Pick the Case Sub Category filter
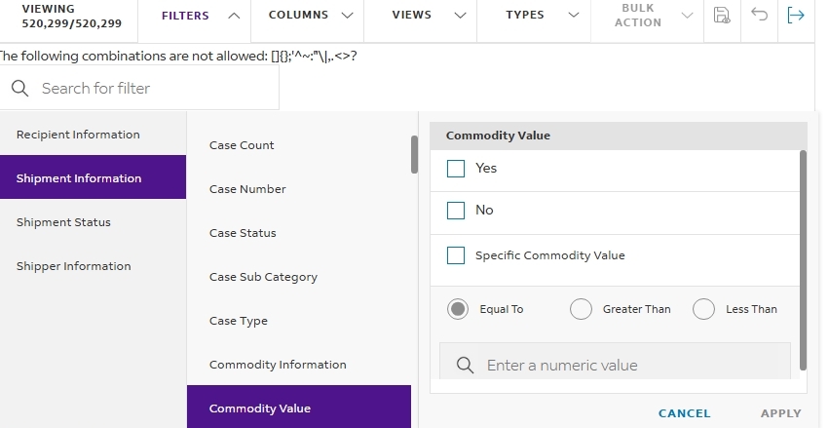The image size is (829, 428). [263, 277]
